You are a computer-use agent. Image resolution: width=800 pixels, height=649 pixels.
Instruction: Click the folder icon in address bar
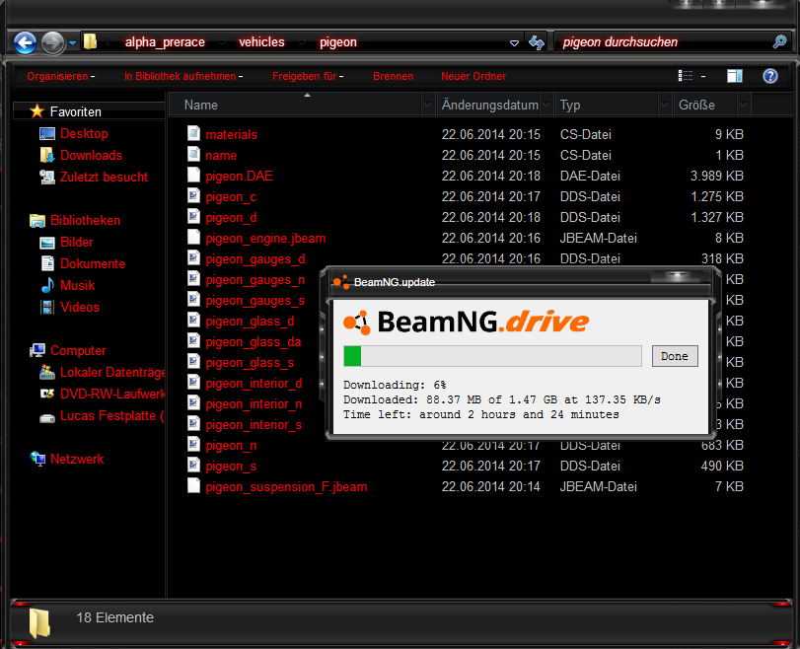(91, 41)
